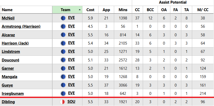The image size is (214, 106).
Task: Sort table by Cost column header
Action: (90, 10)
